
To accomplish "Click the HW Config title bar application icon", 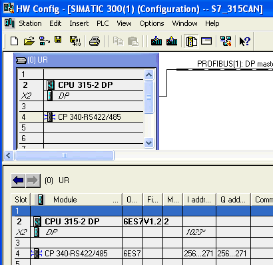I will (9, 9).
